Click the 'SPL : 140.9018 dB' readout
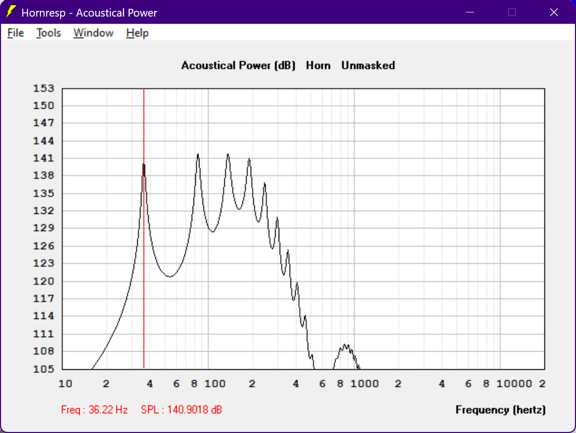576x433 pixels. click(x=181, y=410)
